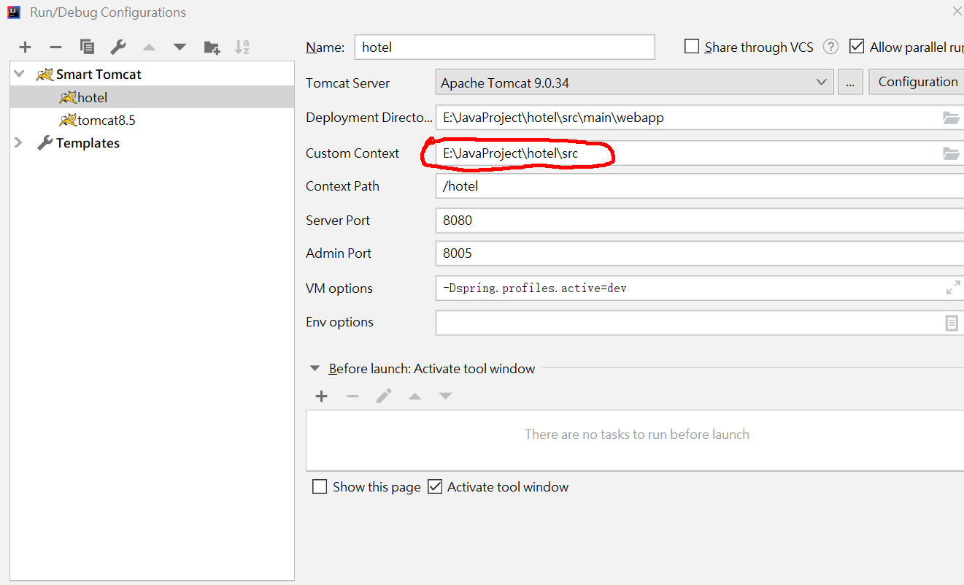The image size is (964, 585).
Task: Open Env options edit dialog icon
Action: (x=952, y=323)
